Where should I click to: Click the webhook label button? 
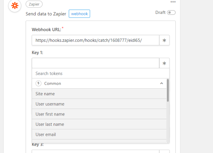[79, 14]
